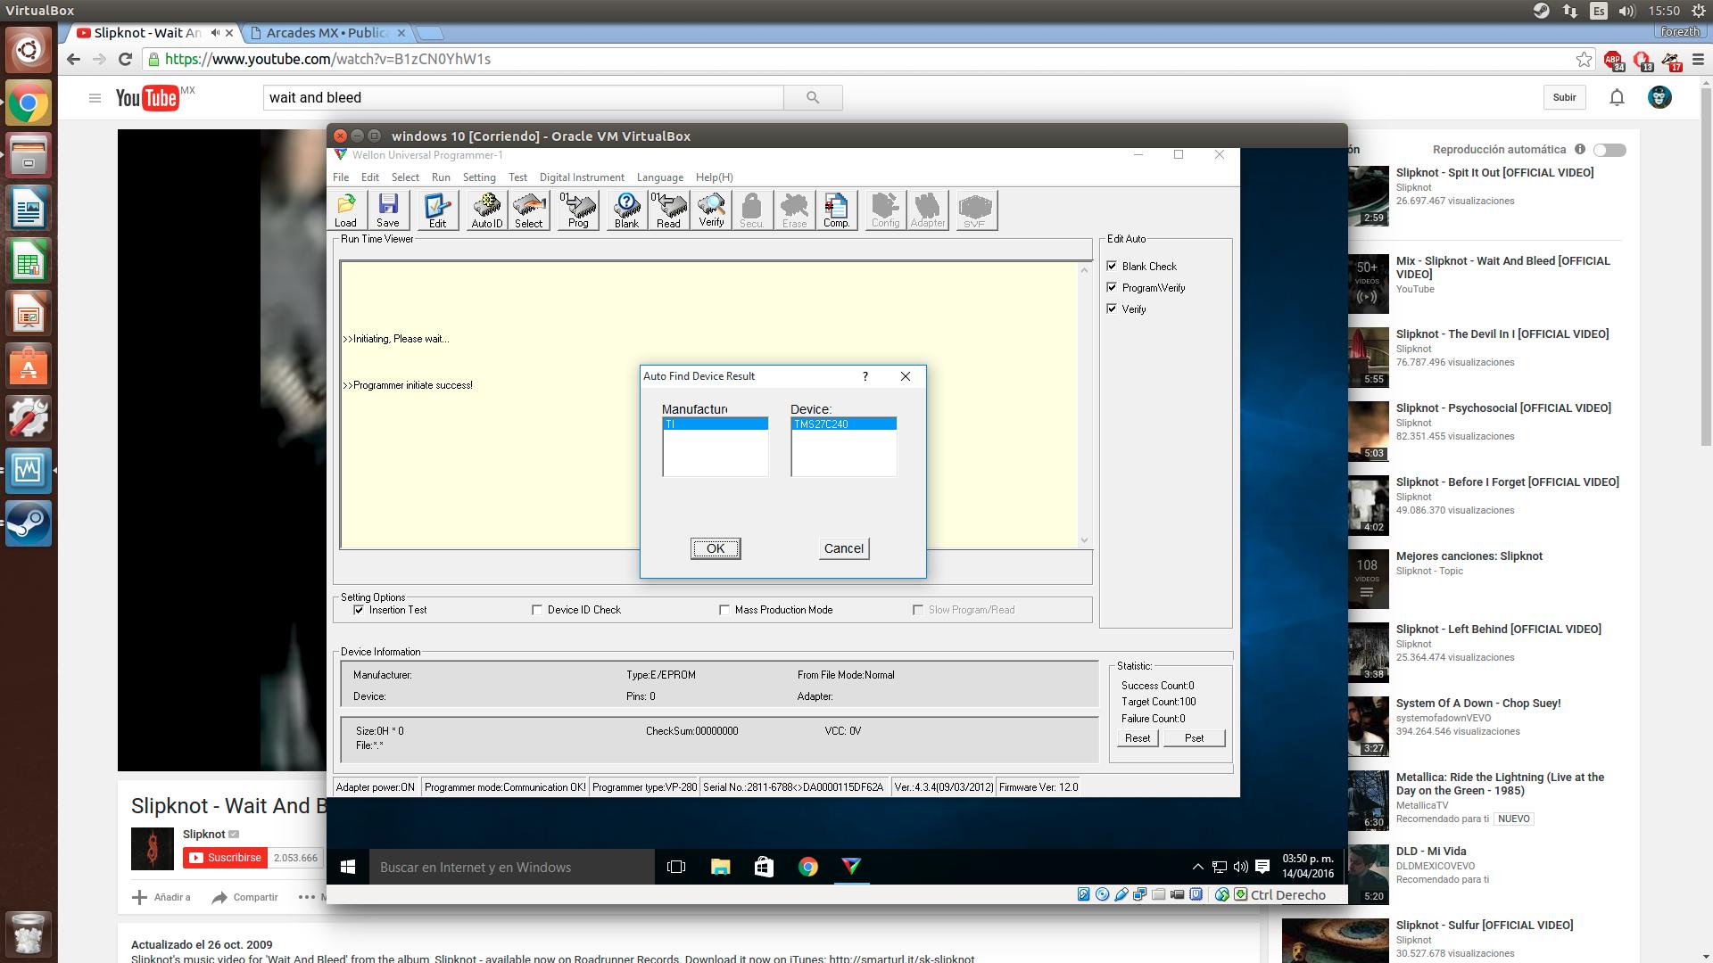Toggle YouTube Reproducción automática switch

pos(1610,150)
